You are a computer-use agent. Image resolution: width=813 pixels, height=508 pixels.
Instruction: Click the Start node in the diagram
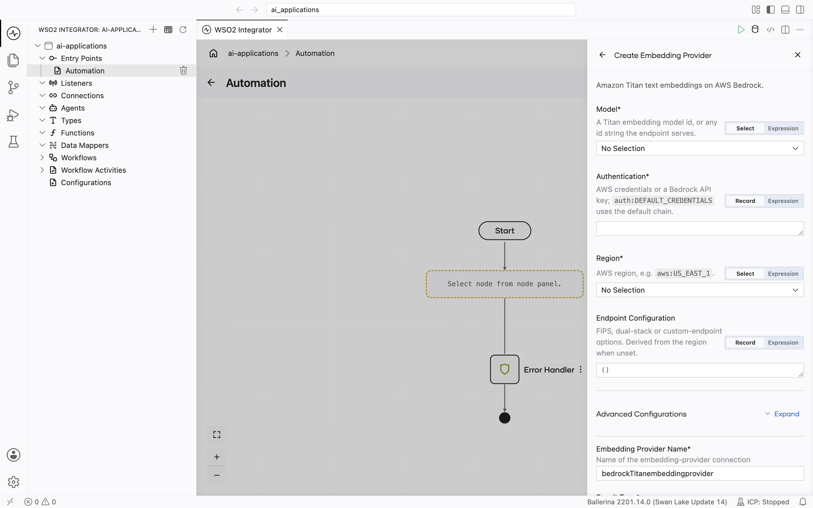(x=505, y=231)
